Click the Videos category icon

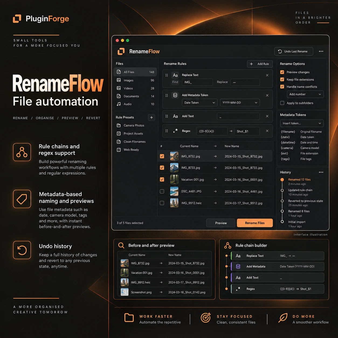(x=119, y=88)
